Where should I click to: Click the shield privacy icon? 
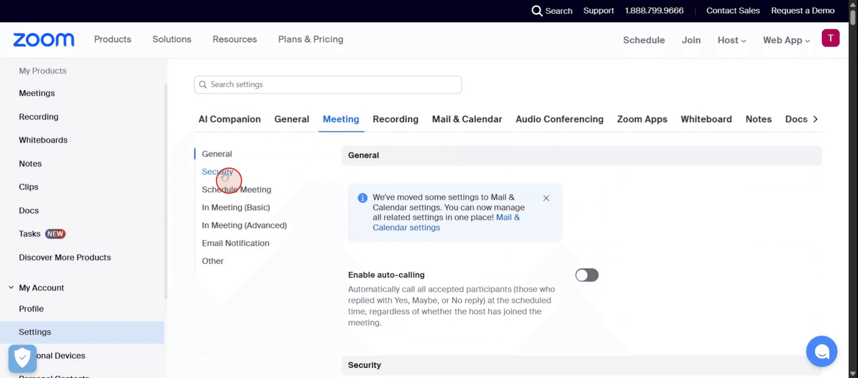click(x=22, y=358)
